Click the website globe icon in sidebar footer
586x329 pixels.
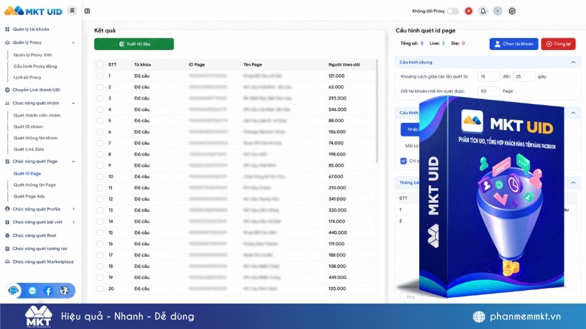click(64, 291)
